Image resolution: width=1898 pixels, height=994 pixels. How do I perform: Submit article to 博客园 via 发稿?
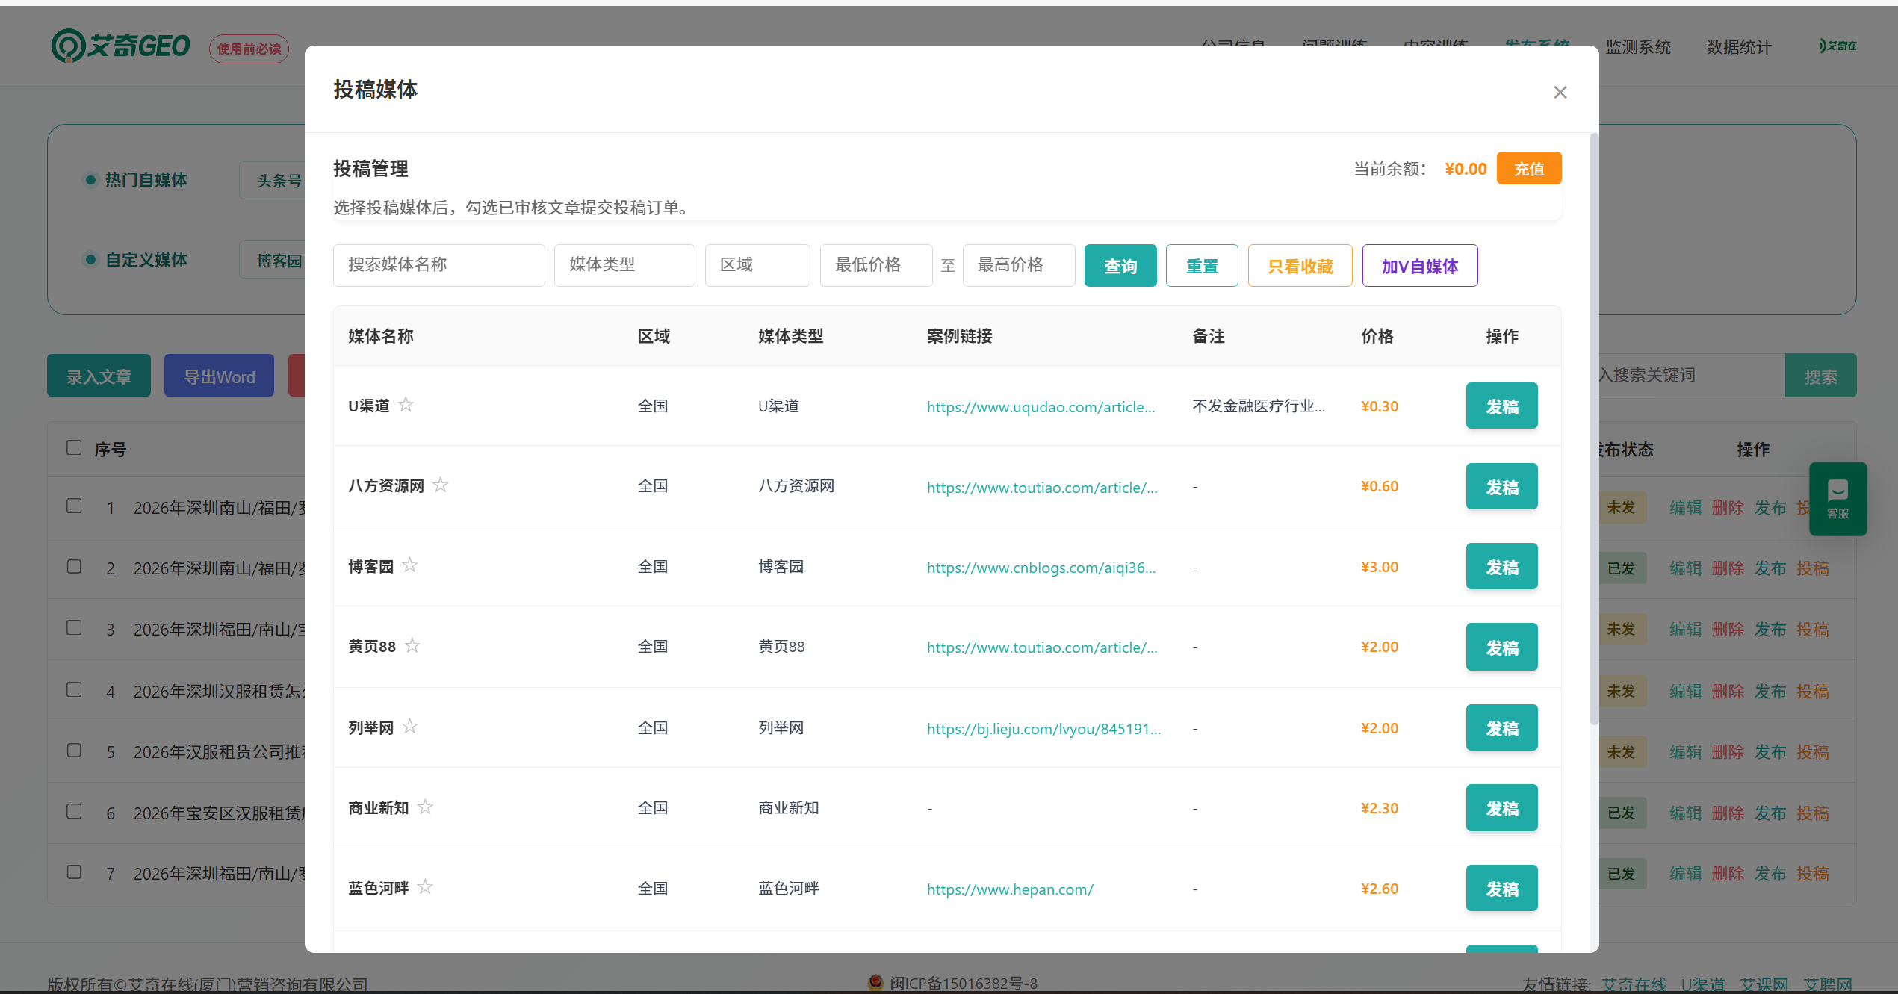(x=1502, y=567)
